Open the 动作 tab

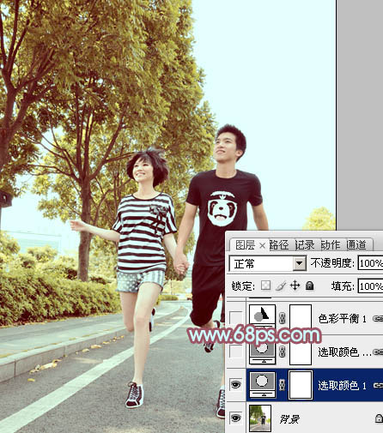point(331,245)
